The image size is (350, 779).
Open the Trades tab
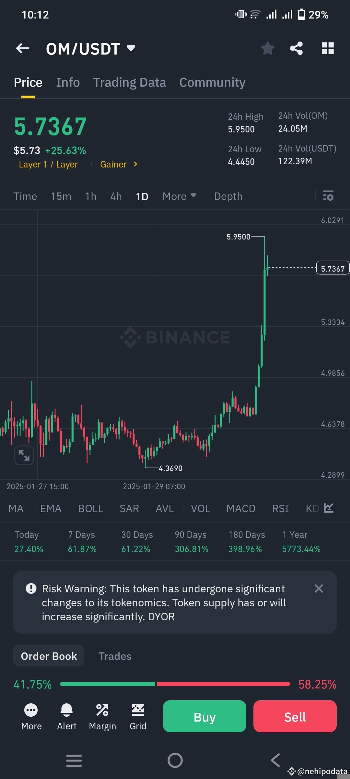pyautogui.click(x=115, y=656)
